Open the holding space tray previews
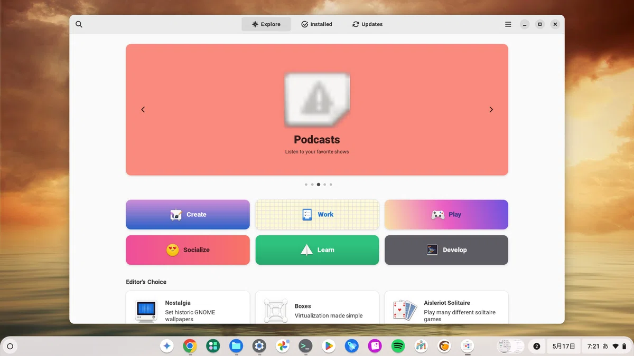 click(x=511, y=347)
